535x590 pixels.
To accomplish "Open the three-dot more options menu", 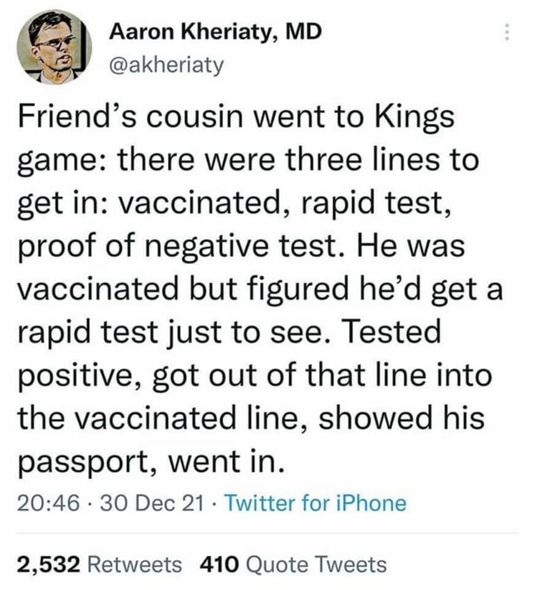I will click(x=507, y=32).
